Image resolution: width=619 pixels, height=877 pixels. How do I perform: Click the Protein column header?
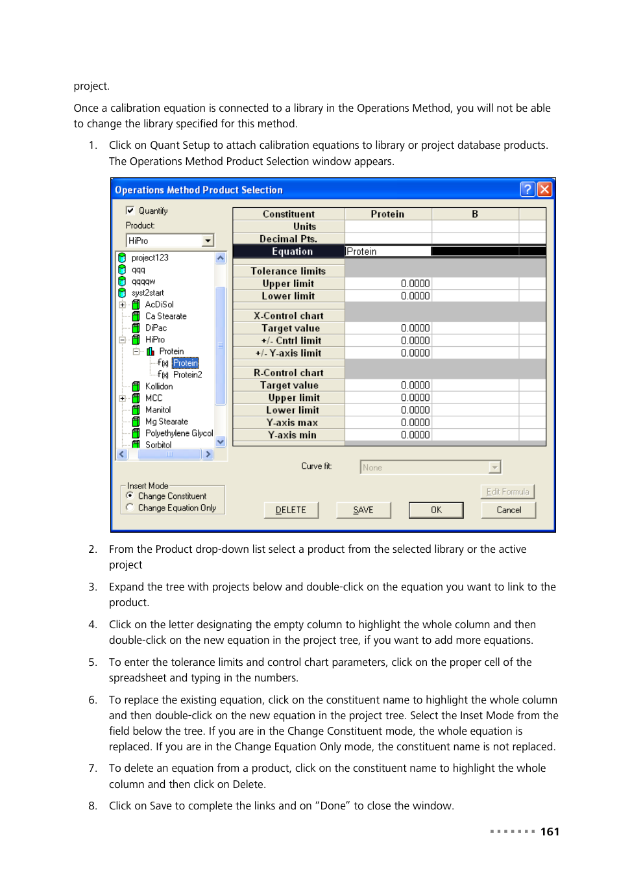(388, 214)
